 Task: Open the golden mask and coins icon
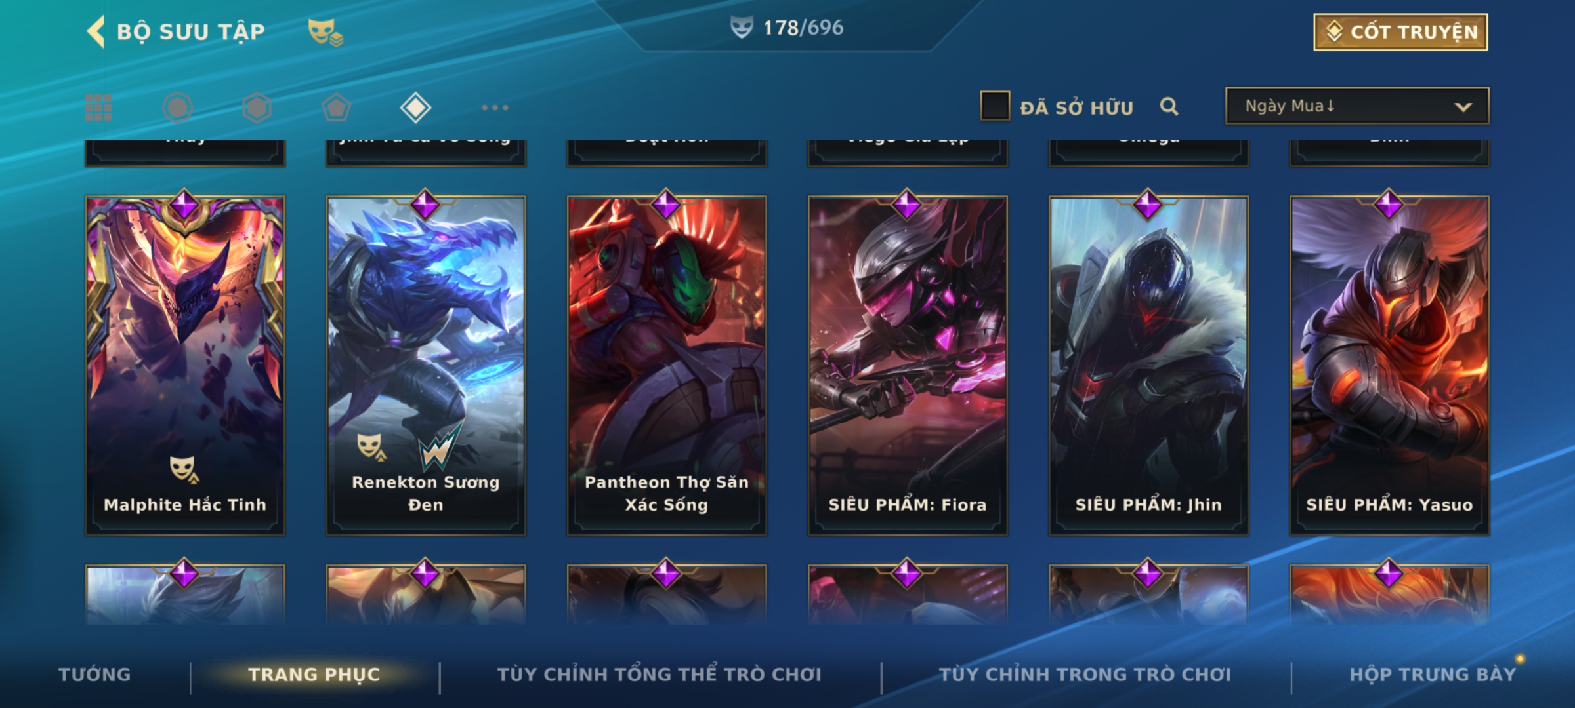(x=326, y=32)
